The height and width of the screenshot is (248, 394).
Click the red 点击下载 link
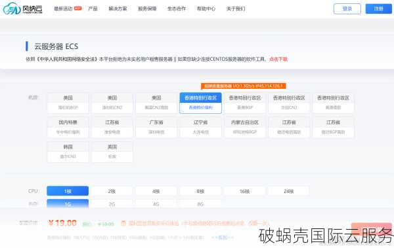pos(278,59)
